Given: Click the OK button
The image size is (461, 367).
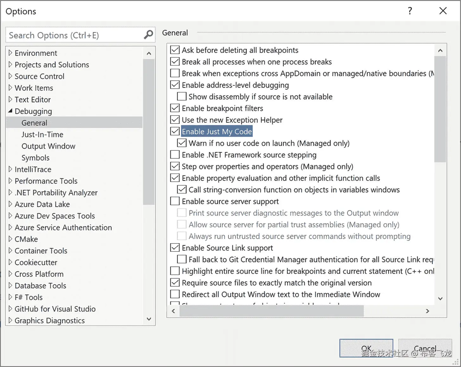Looking at the screenshot, I should point(366,348).
